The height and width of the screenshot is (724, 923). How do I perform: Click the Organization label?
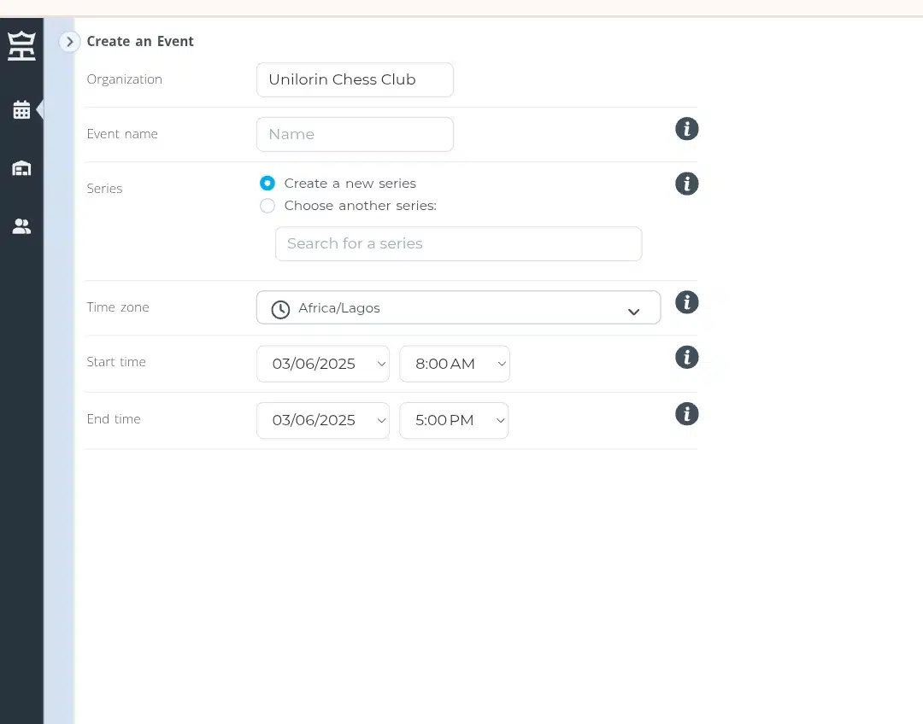point(124,79)
